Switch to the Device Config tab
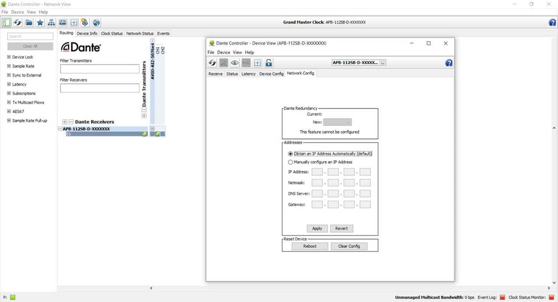558x302 pixels. pos(271,74)
